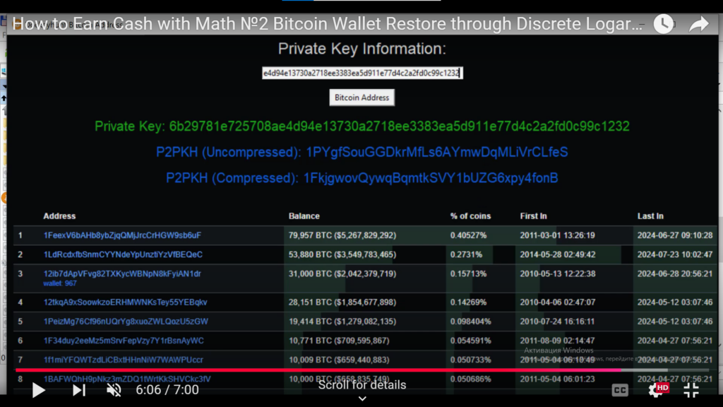Click balance 10,009 BTC cell
723x407 pixels.
339,360
